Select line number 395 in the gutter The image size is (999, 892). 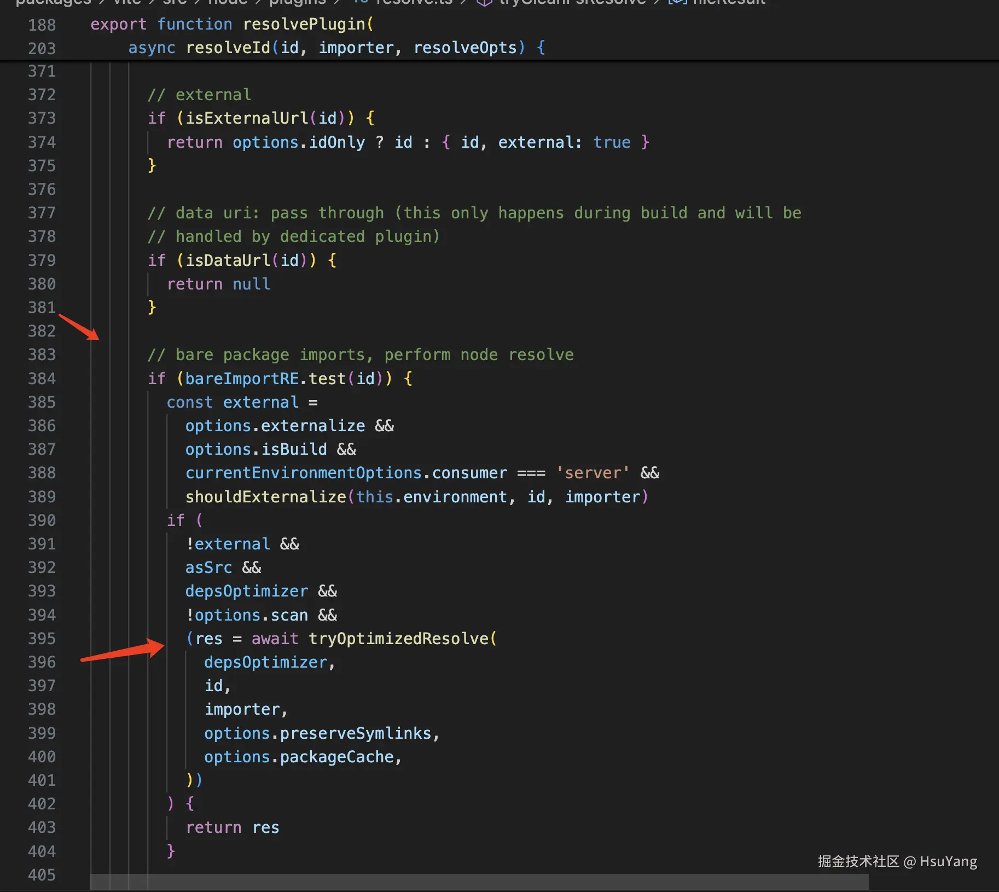click(x=42, y=639)
